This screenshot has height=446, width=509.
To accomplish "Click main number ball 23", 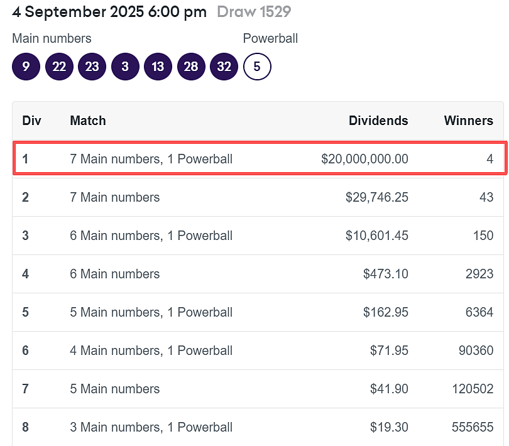I will (92, 67).
